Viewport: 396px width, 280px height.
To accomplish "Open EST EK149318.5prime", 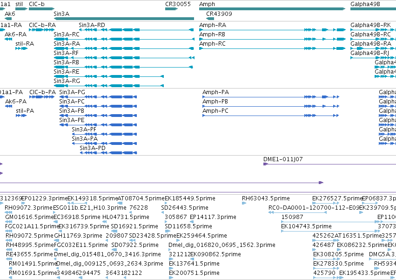I will [93, 198].
